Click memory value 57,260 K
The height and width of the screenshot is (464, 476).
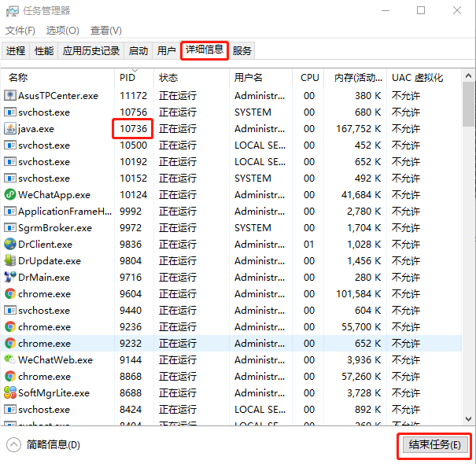pos(361,376)
